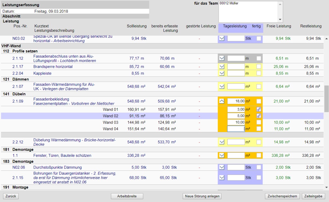Mark 2.1.09 Fassadenbekleidung as fertig

[x=259, y=101]
